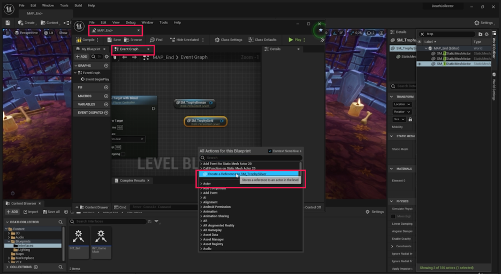The width and height of the screenshot is (501, 274).
Task: Select SM_TrophyGold reference node
Action: coord(206,122)
